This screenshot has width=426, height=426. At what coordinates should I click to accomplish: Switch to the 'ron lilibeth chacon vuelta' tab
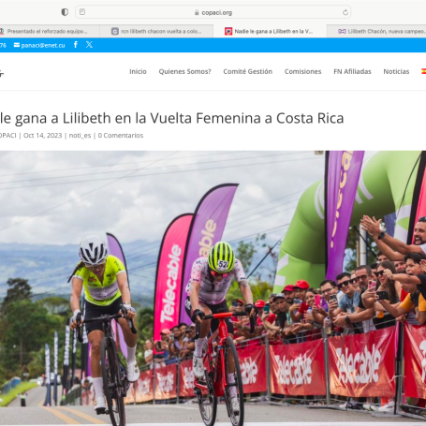pos(156,31)
